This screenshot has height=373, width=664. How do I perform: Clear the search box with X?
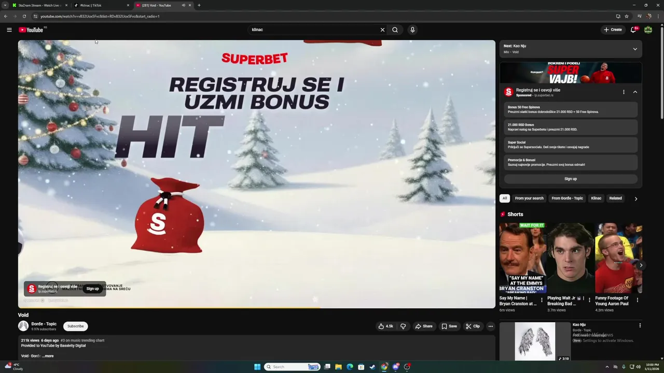(383, 30)
